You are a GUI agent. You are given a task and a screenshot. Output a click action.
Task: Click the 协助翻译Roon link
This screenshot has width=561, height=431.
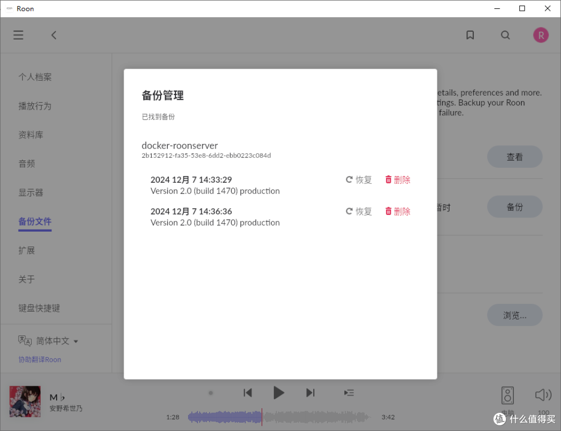tap(39, 359)
